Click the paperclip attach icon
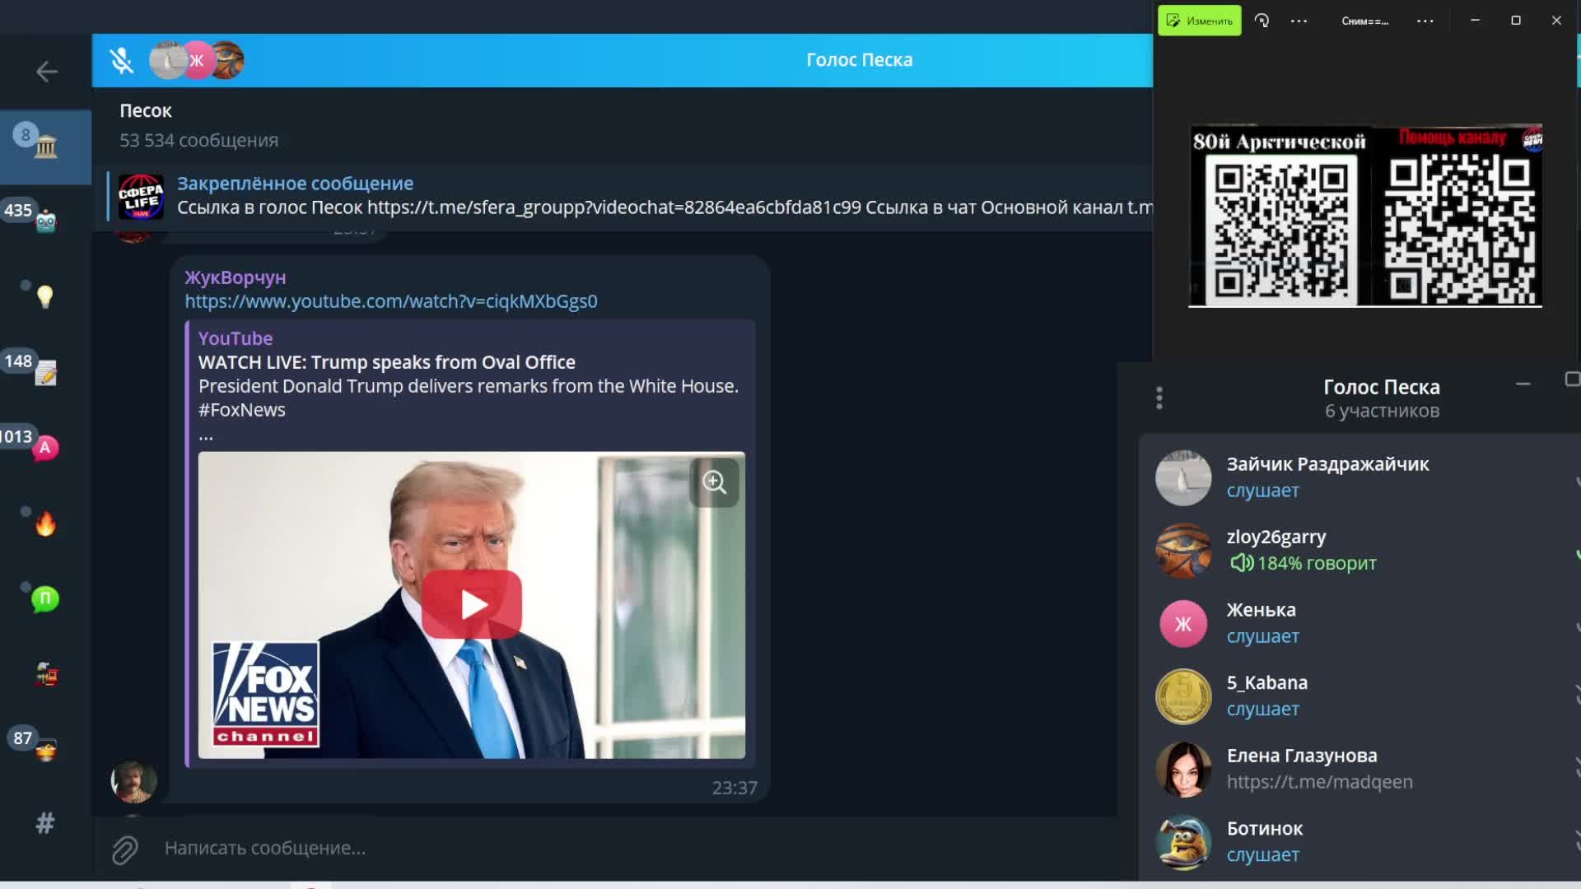 coord(125,849)
